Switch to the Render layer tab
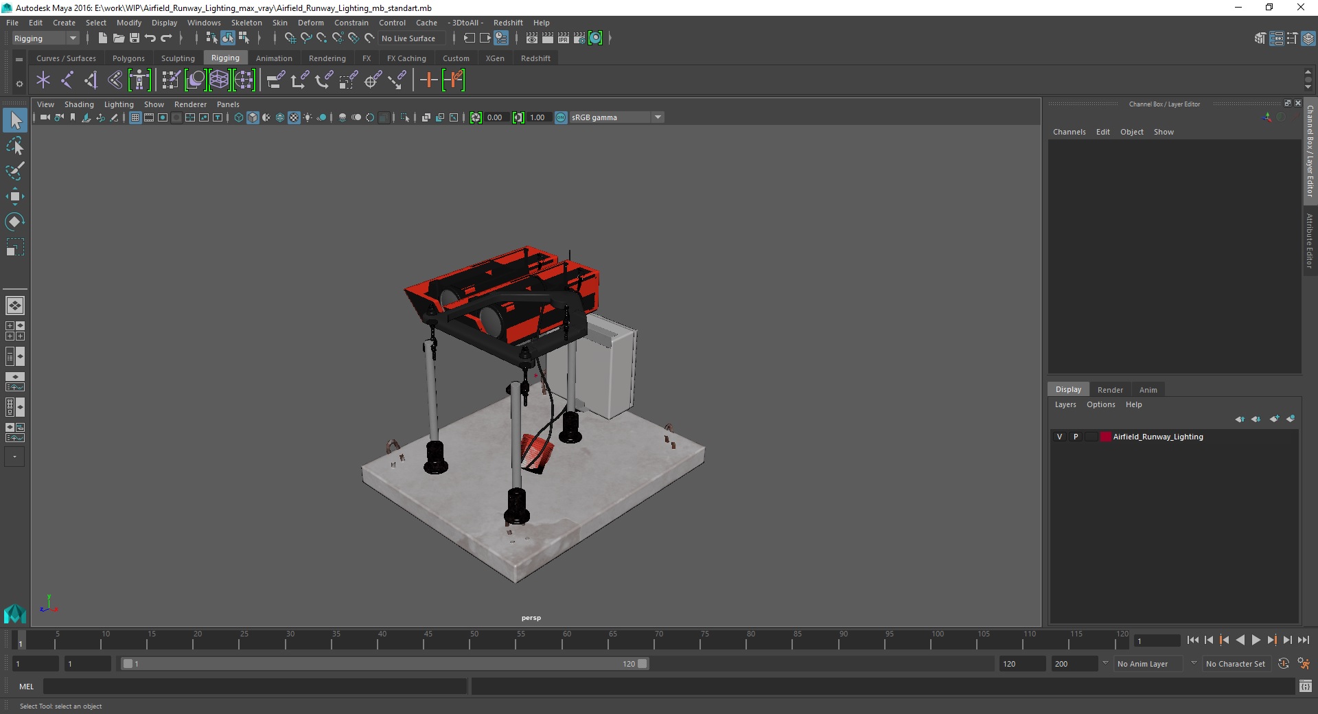The height and width of the screenshot is (714, 1318). coord(1110,389)
